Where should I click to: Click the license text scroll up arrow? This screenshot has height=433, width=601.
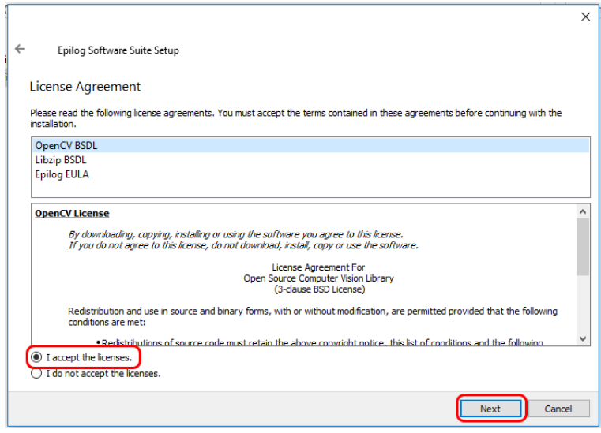pos(583,211)
